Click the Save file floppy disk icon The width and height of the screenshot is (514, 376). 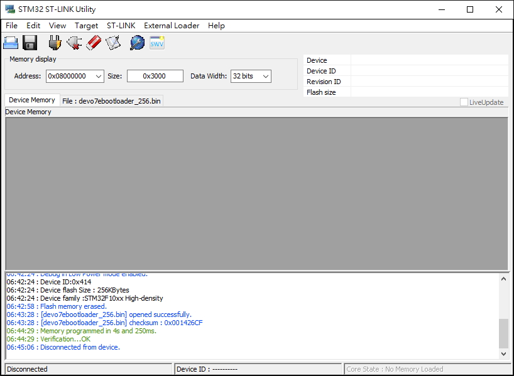(x=30, y=43)
